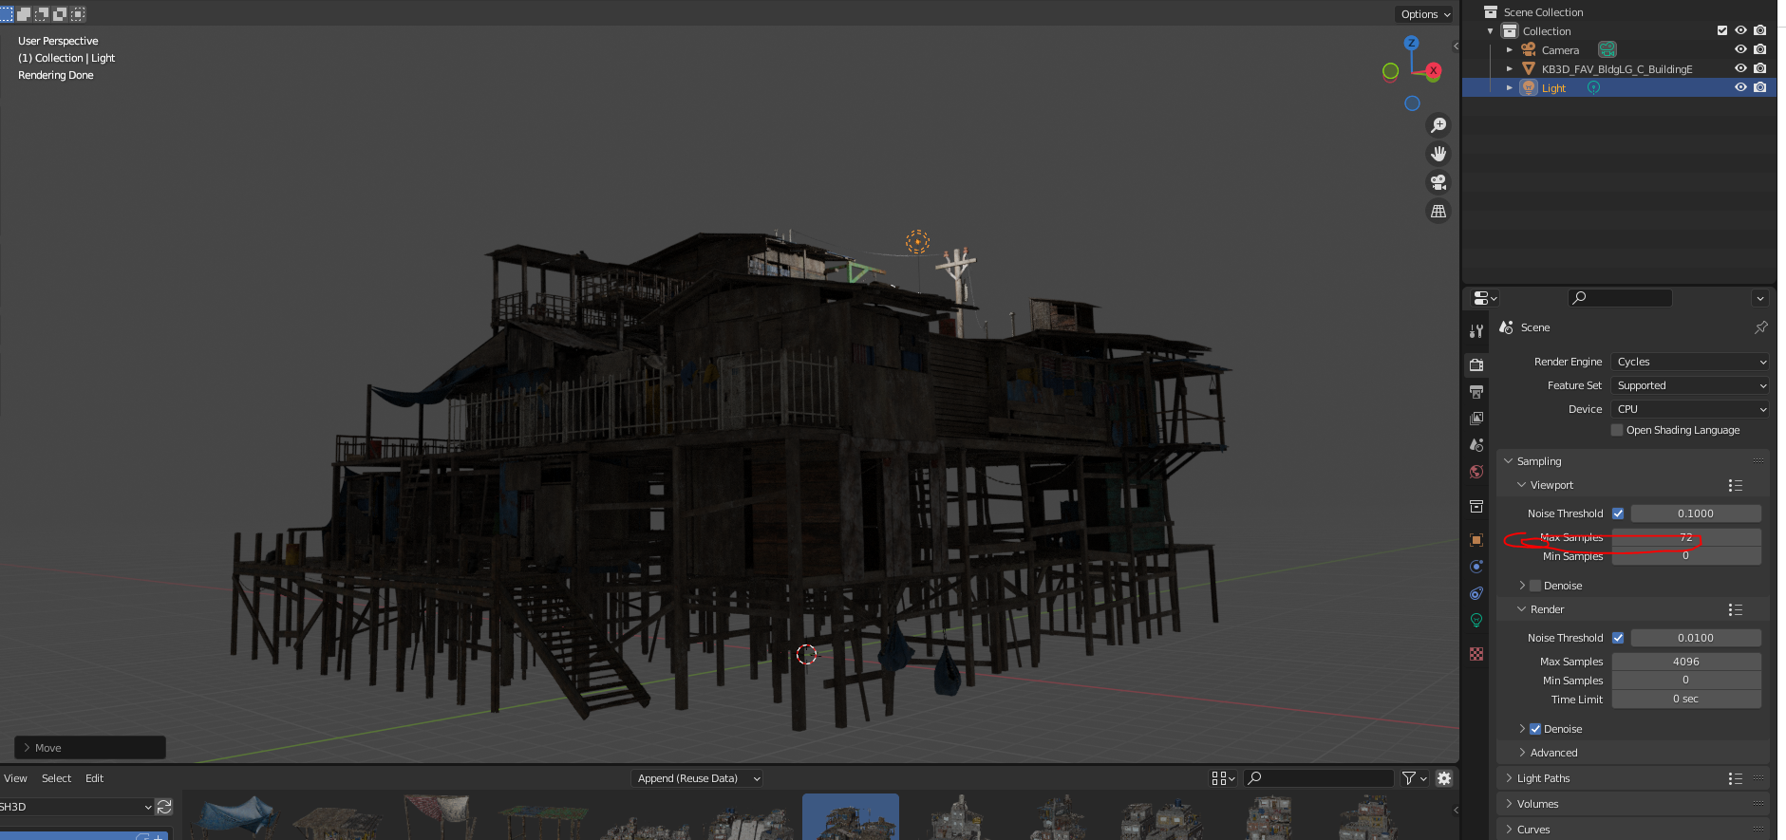Click the asset browser search field
The width and height of the screenshot is (1786, 840).
coord(1319,778)
